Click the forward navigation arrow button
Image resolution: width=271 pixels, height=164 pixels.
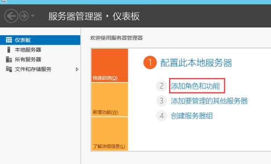24,16
